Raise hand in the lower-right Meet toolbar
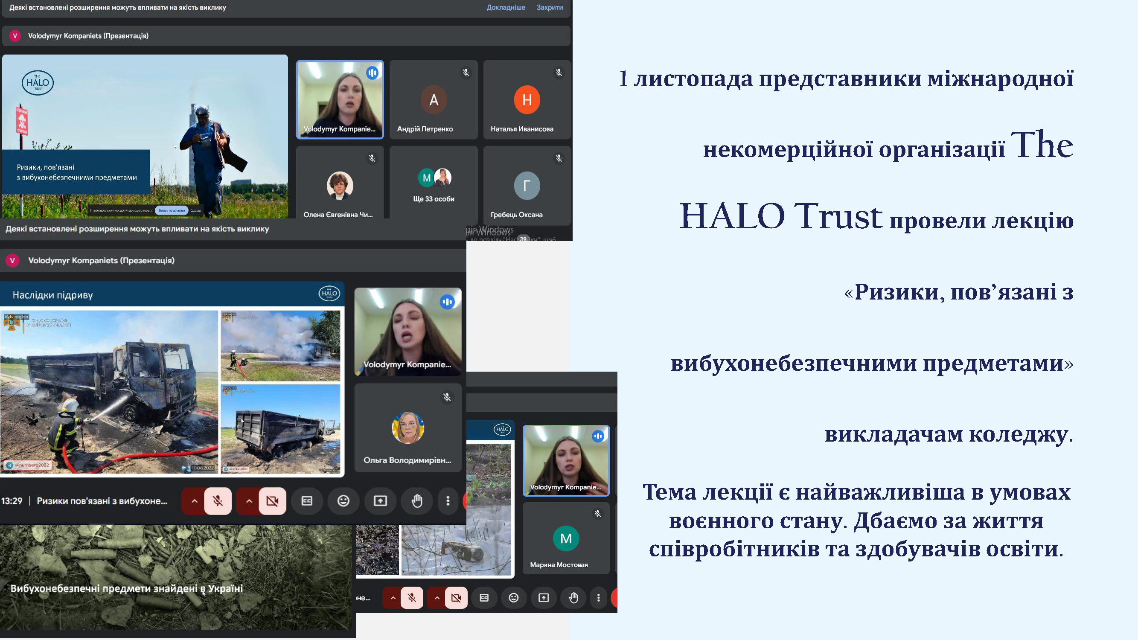 (x=573, y=598)
